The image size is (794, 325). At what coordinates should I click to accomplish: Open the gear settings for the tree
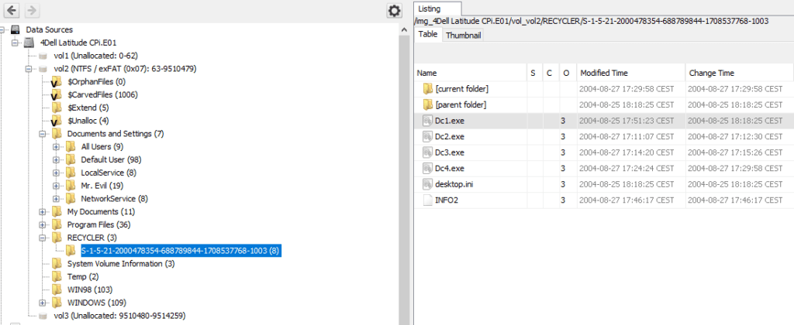394,10
